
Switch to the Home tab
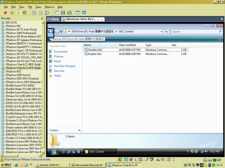click(53, 19)
